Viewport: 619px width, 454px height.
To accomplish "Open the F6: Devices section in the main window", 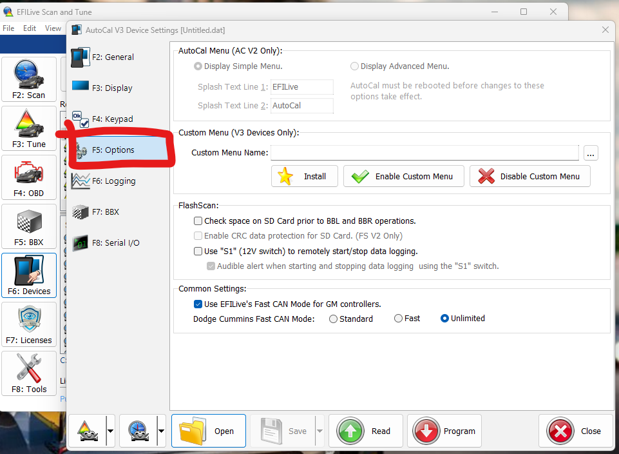I will 29,275.
